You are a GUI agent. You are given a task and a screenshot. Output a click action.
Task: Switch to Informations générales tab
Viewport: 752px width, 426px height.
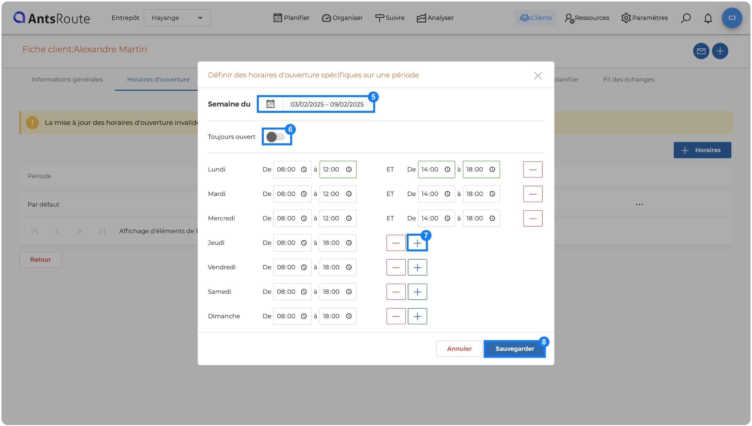tap(67, 80)
